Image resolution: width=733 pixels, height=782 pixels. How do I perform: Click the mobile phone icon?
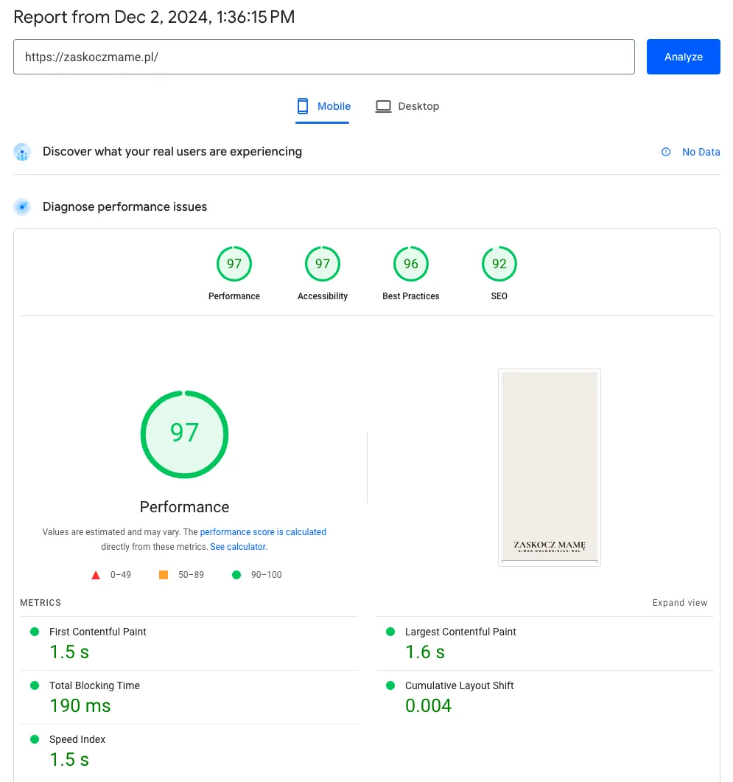click(x=303, y=106)
